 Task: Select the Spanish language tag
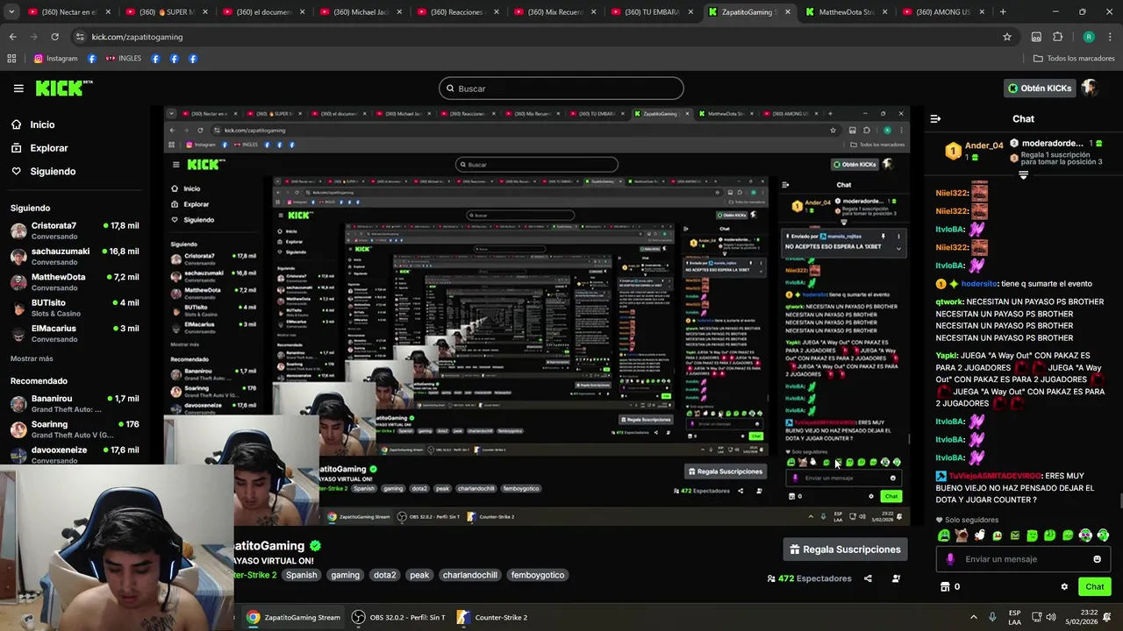coord(301,575)
